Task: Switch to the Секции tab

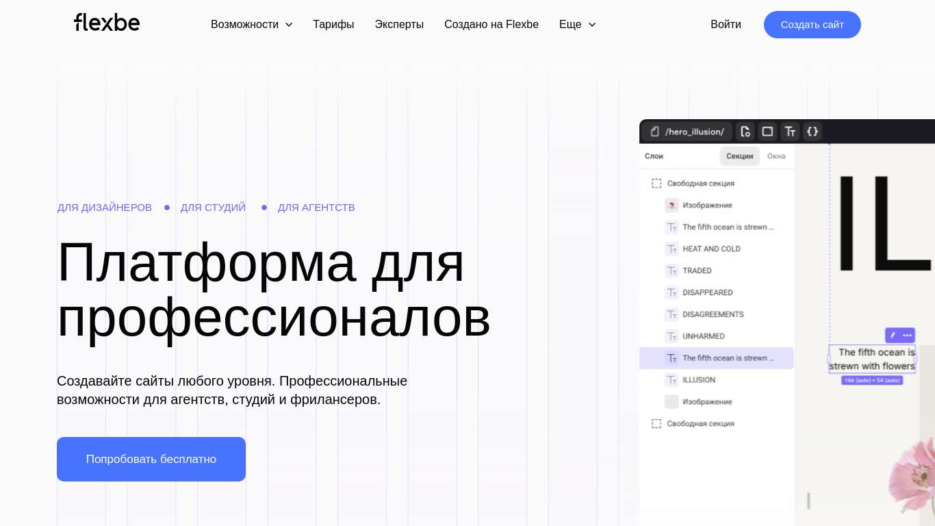Action: 739,156
